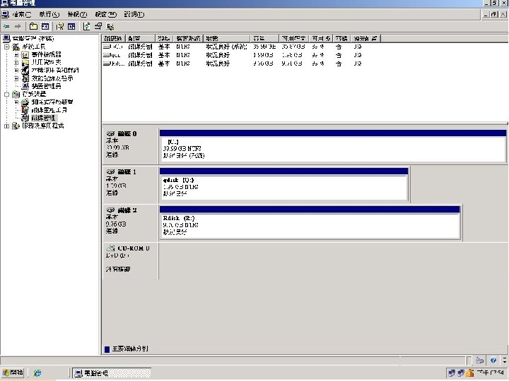Launch Internet Explorer from the quick launch bar
Image resolution: width=509 pixels, height=381 pixels.
37,373
